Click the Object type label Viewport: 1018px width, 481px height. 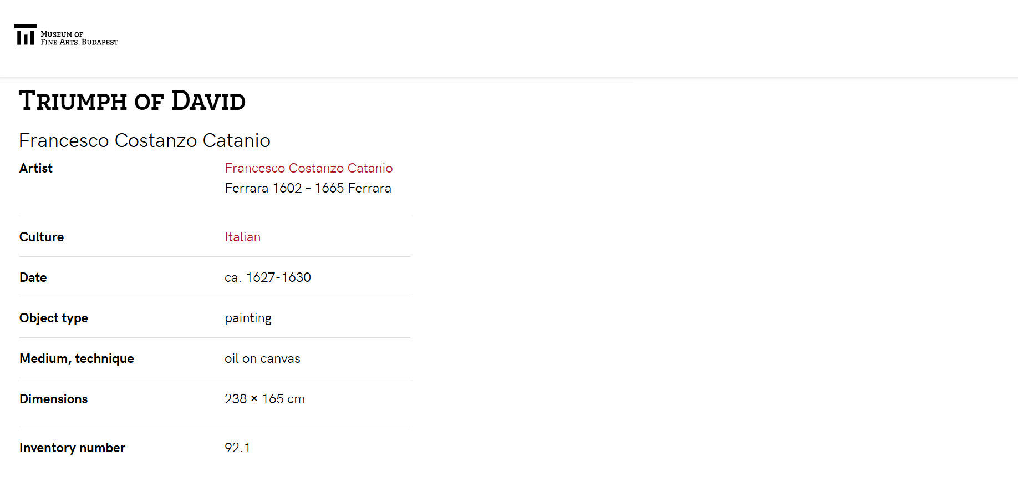pyautogui.click(x=54, y=318)
